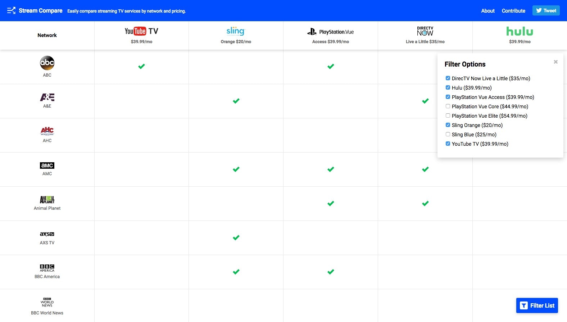Click the ABC checkmark under YouTube TV
Image resolution: width=567 pixels, height=322 pixels.
(x=141, y=67)
